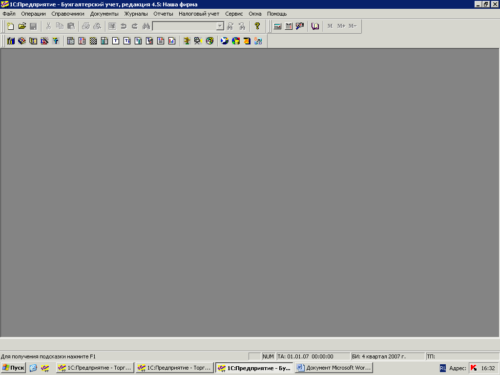Click the Internet Explorer quick launch icon
Viewport: 500px width, 375px height.
tap(33, 368)
